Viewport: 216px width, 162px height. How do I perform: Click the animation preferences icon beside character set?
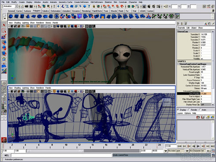coord(213,151)
